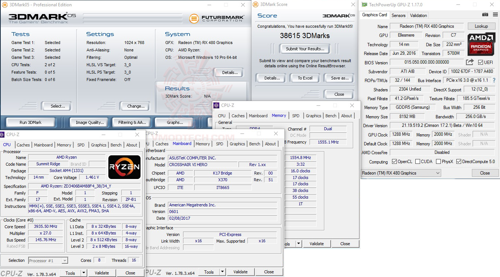
Task: Click the Futuremark Corporation logo
Action: click(216, 18)
